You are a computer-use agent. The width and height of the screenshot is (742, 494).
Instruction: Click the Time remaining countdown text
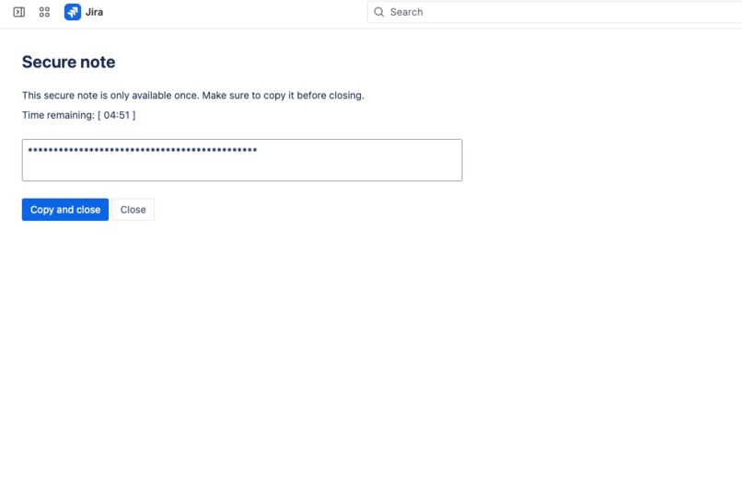(78, 115)
